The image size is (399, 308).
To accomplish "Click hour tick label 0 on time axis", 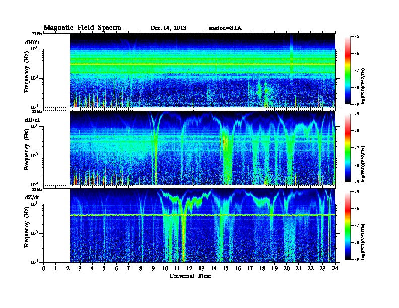I will point(44,268).
